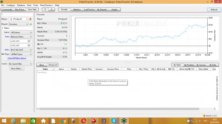222x124 pixels.
Task: Switch to the My Reports tab
Action: [x=102, y=9]
